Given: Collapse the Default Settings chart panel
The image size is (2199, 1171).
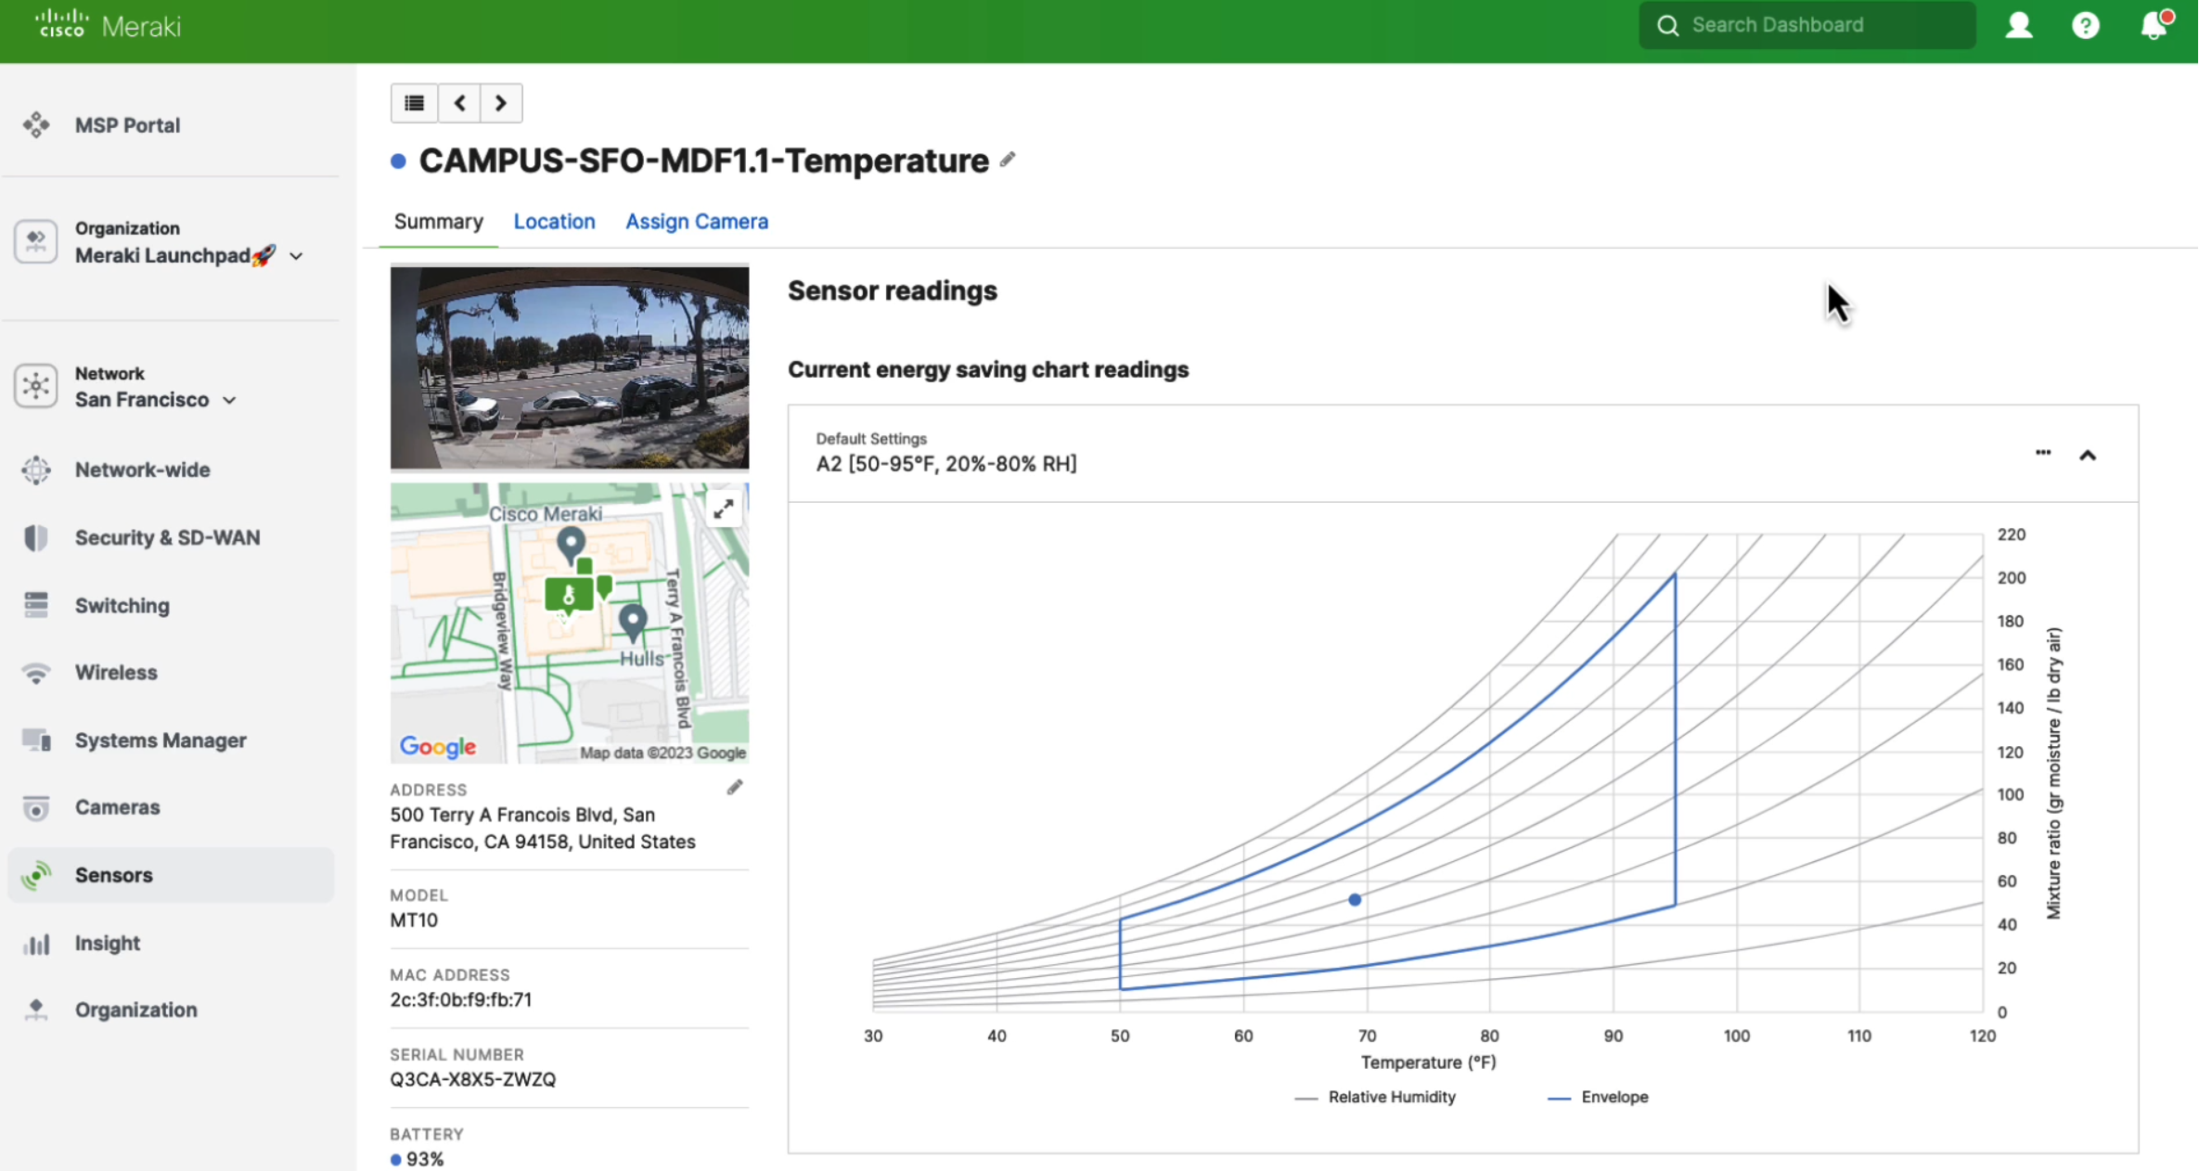Looking at the screenshot, I should [2088, 454].
